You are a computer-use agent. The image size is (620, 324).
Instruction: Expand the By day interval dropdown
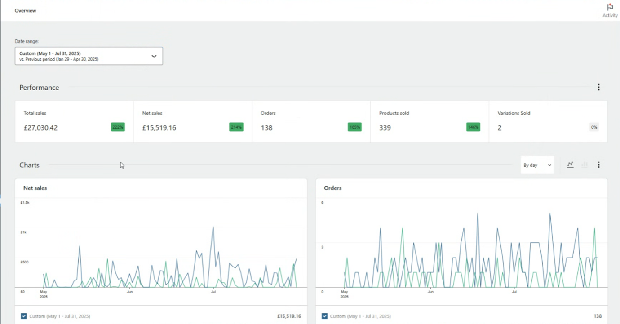coord(537,165)
